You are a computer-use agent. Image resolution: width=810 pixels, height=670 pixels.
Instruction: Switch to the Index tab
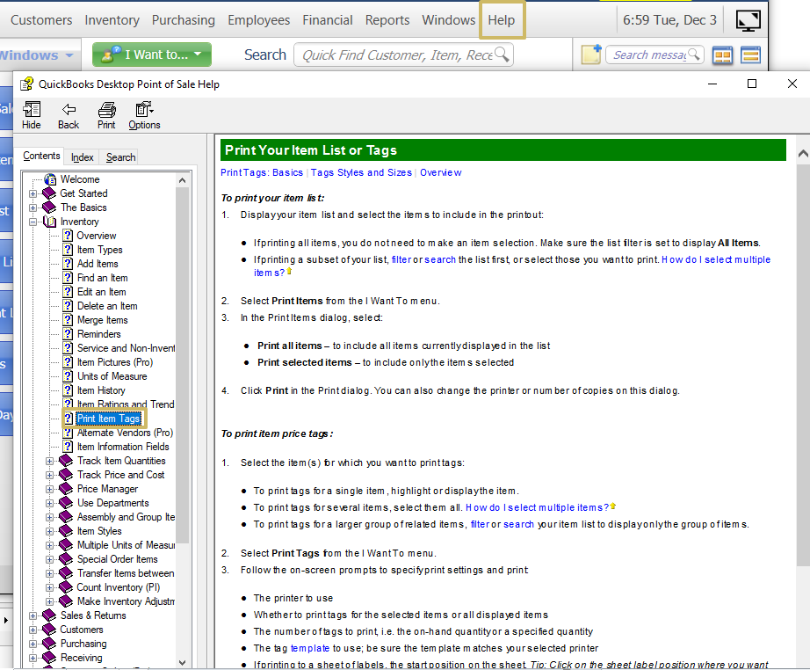[82, 157]
